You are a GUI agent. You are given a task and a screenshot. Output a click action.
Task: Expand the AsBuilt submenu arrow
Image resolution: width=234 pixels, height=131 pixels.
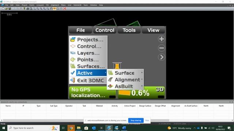pos(142,86)
